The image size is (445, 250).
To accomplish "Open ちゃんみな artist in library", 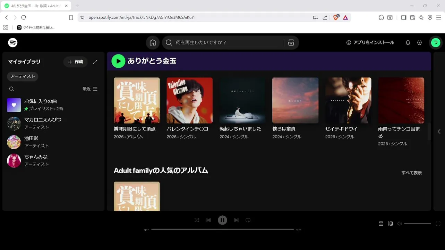I will 53,160.
